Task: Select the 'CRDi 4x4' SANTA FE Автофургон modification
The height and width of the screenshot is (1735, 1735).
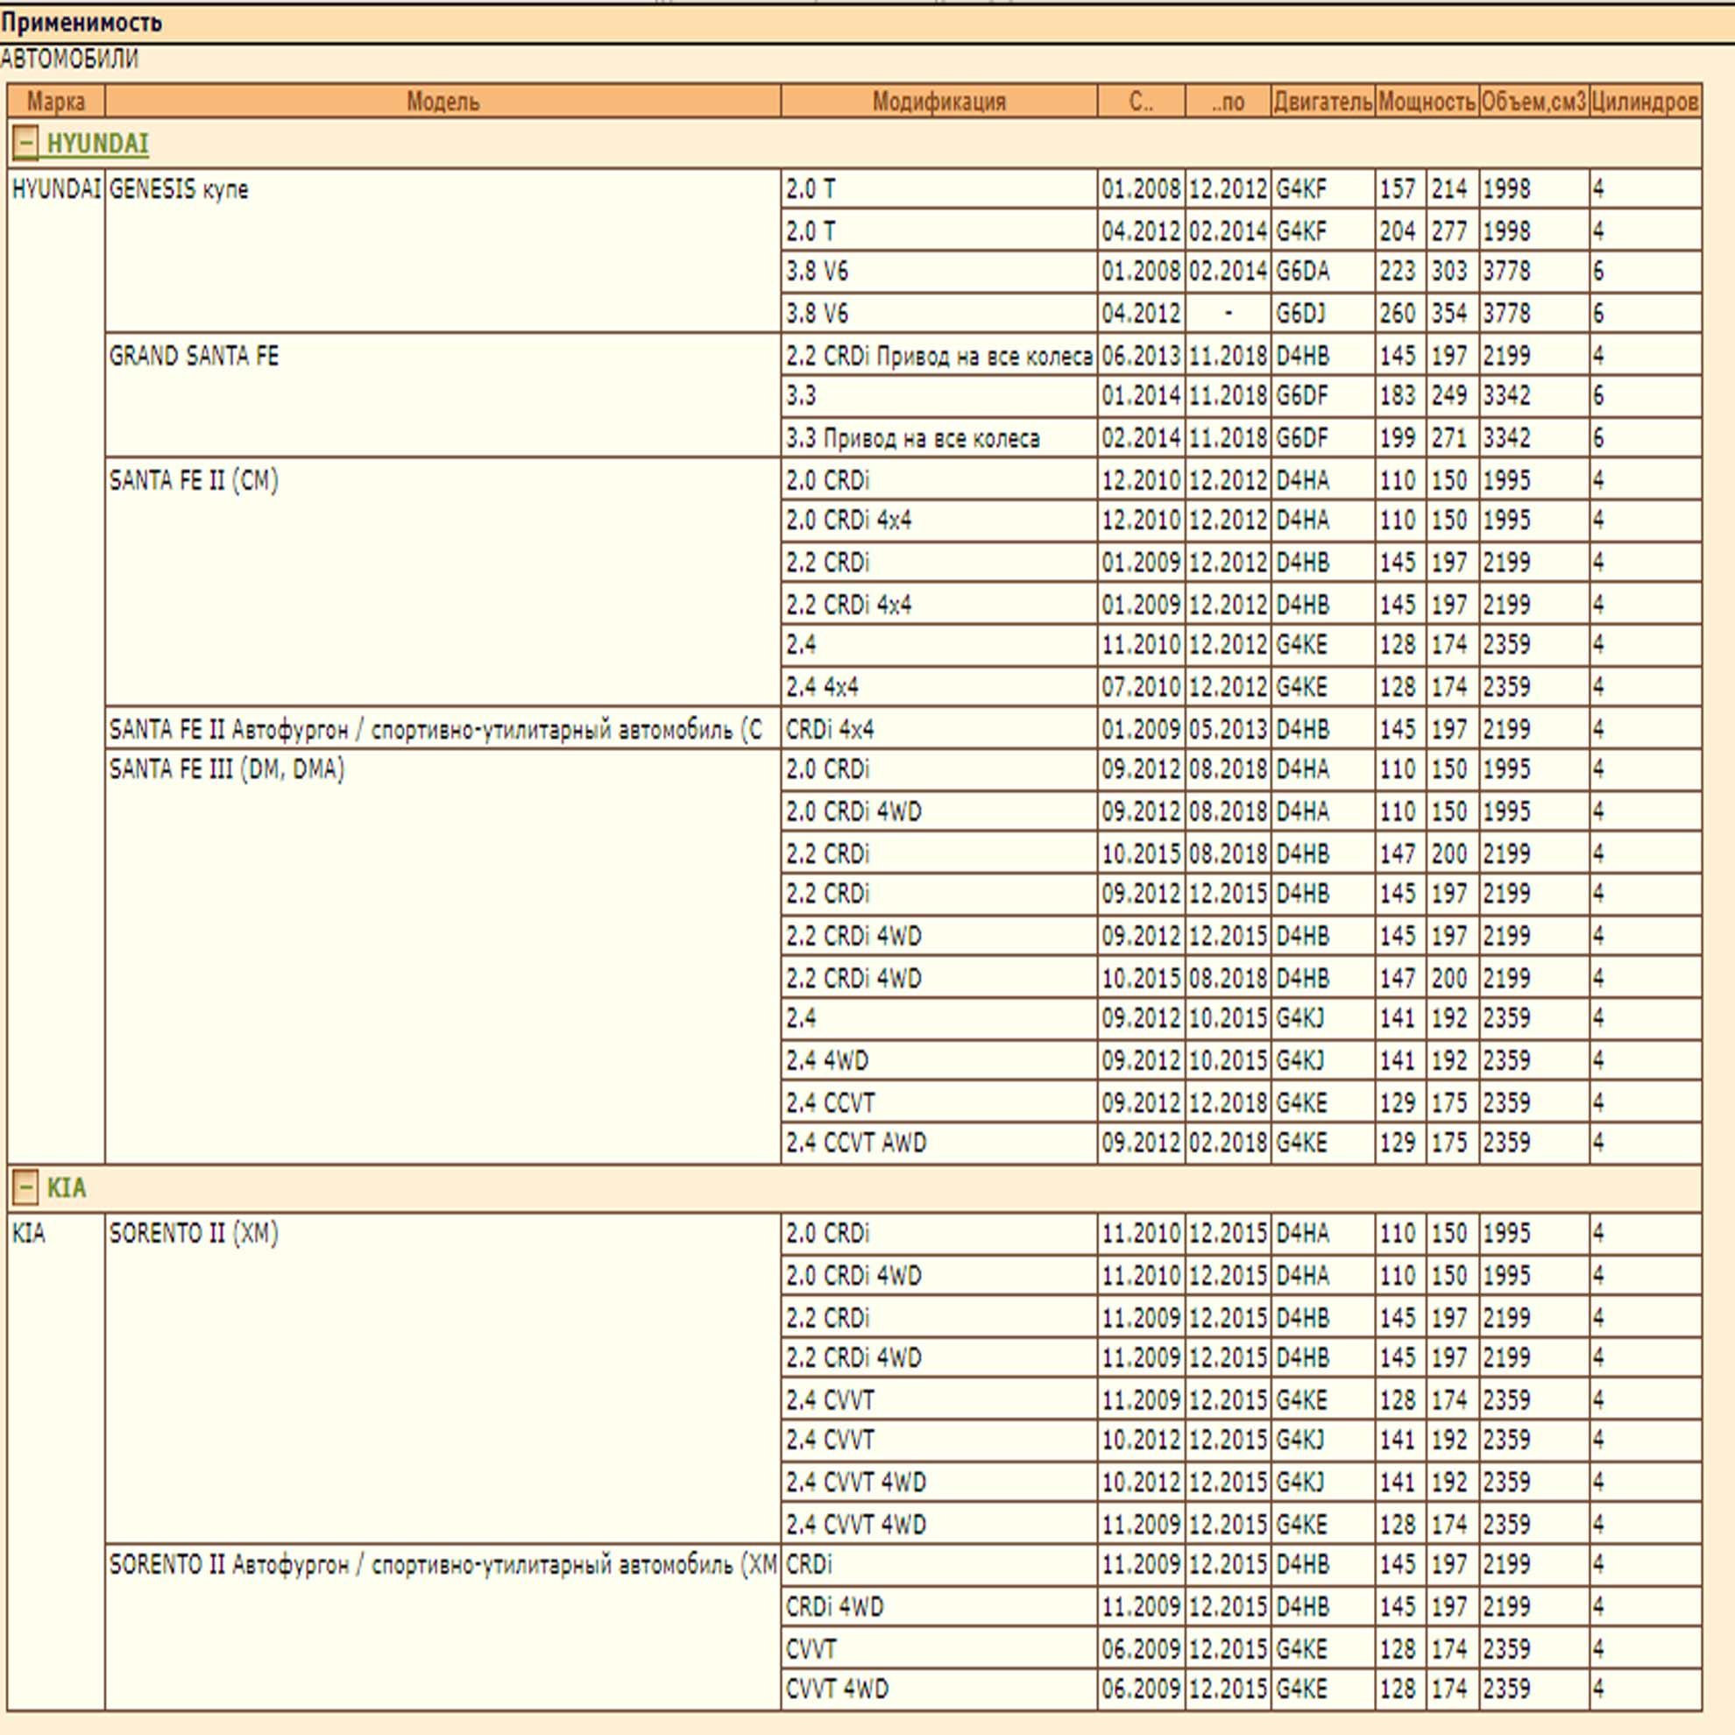Action: coord(939,728)
